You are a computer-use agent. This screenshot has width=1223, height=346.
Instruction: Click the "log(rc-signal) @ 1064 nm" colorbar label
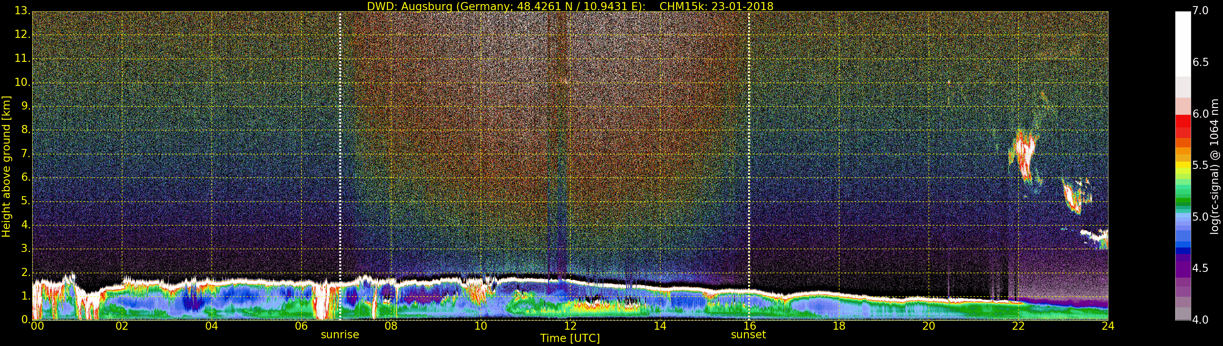tap(1214, 166)
